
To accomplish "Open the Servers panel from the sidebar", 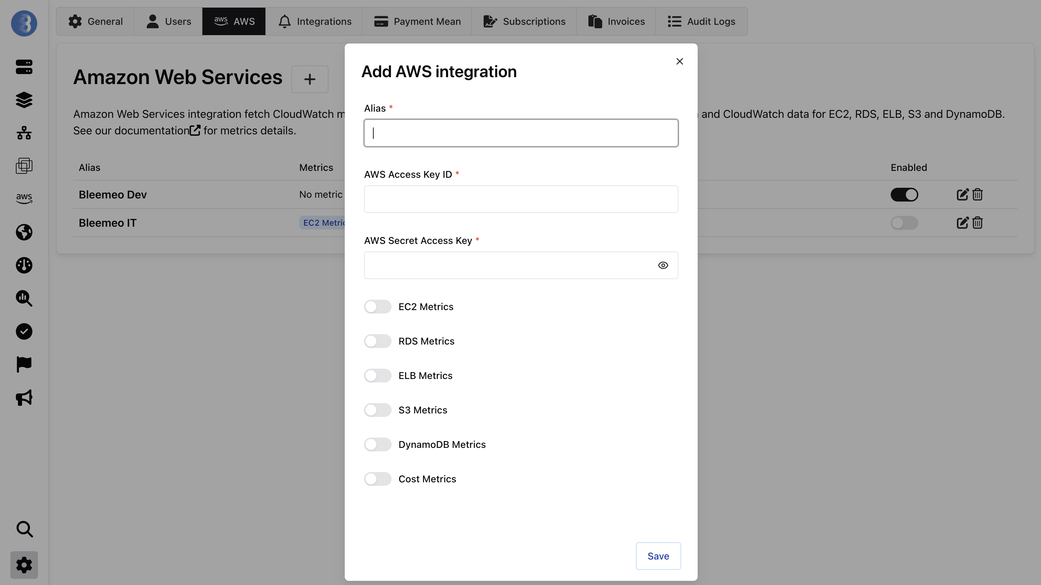I will tap(24, 66).
